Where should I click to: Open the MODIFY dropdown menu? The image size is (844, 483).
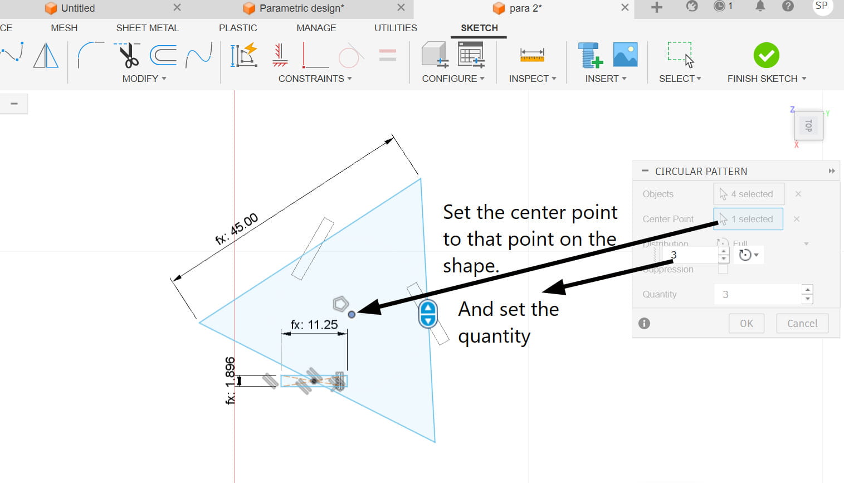(x=144, y=79)
